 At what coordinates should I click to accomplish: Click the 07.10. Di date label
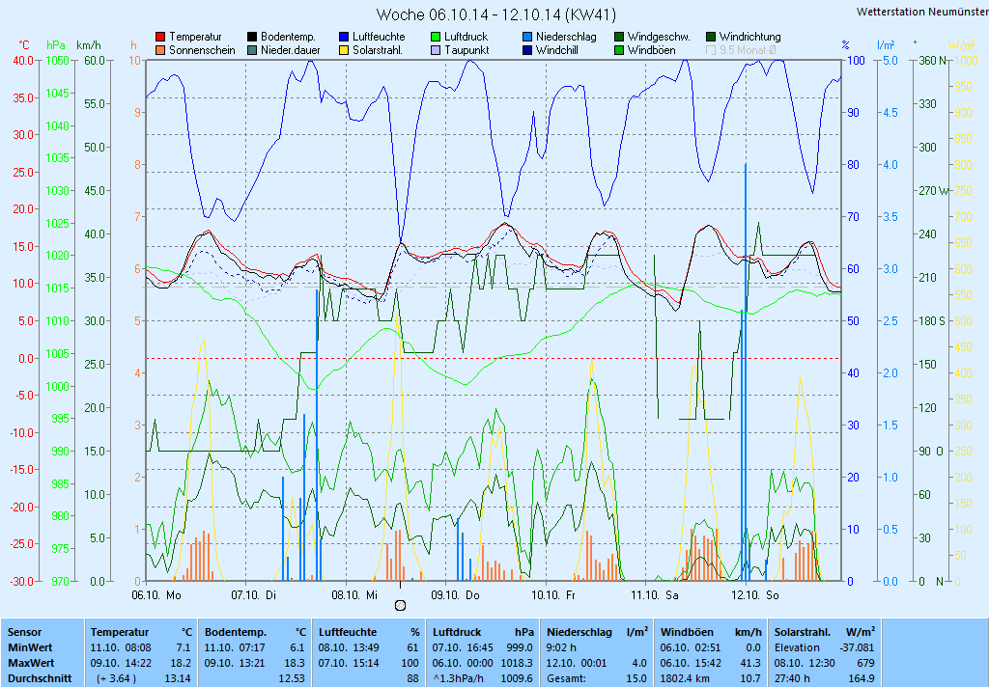(x=254, y=595)
